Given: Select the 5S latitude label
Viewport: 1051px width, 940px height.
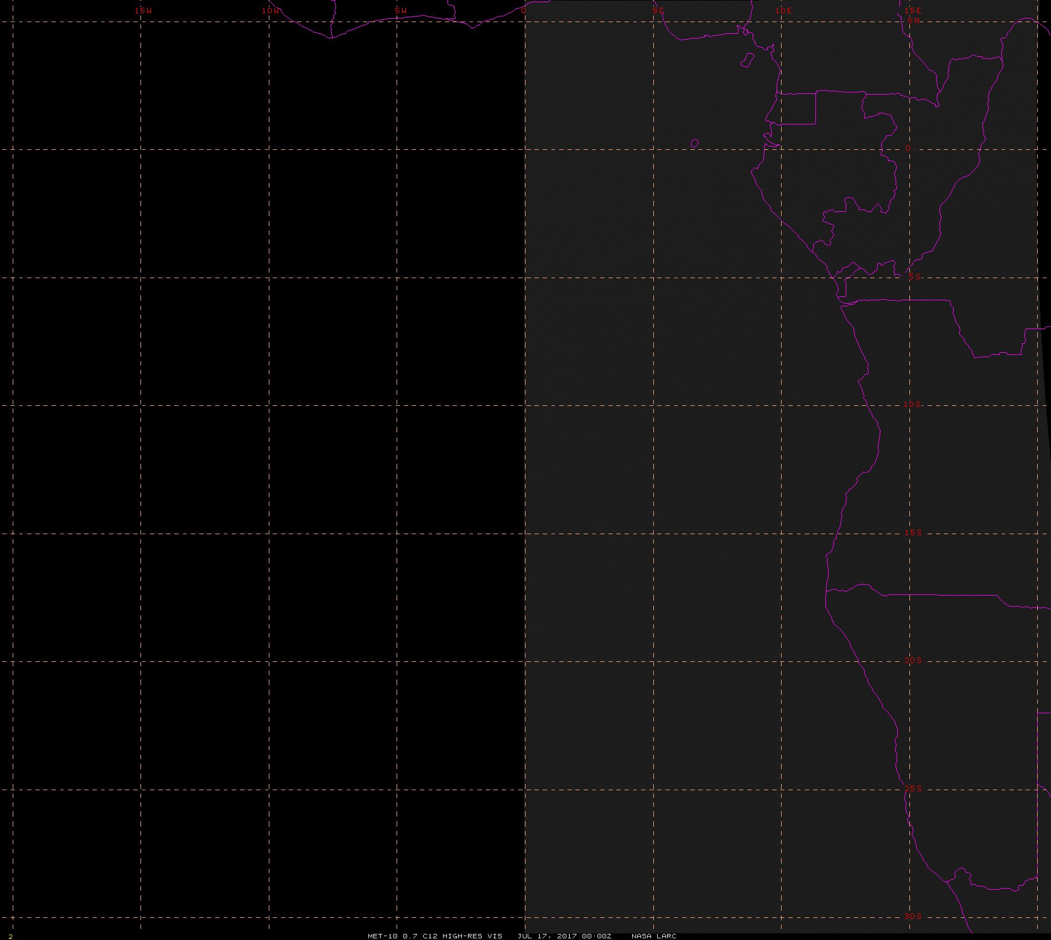Looking at the screenshot, I should 915,276.
